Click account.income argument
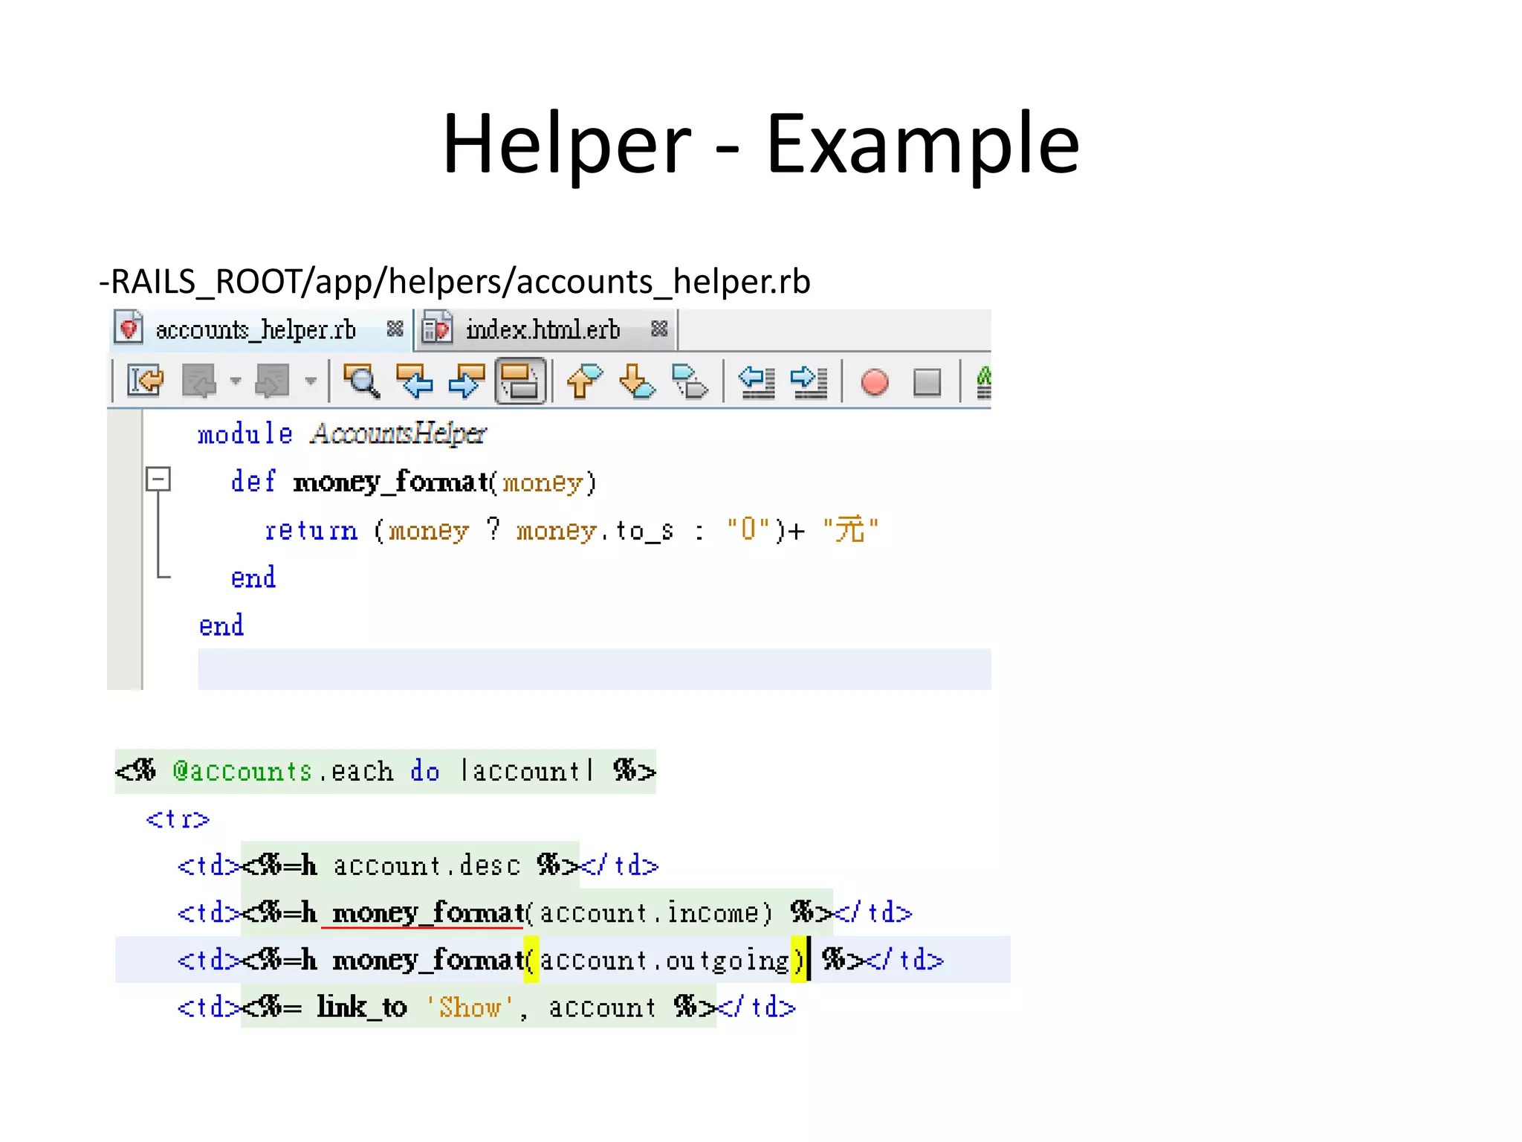Screen dimensions: 1522x1142 tap(649, 912)
